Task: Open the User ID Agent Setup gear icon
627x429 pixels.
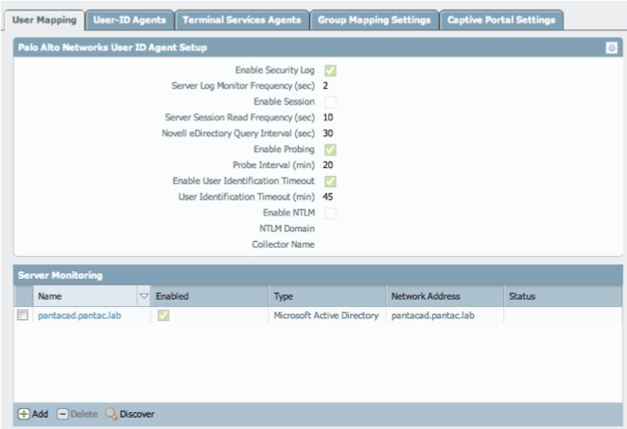Action: pyautogui.click(x=612, y=47)
